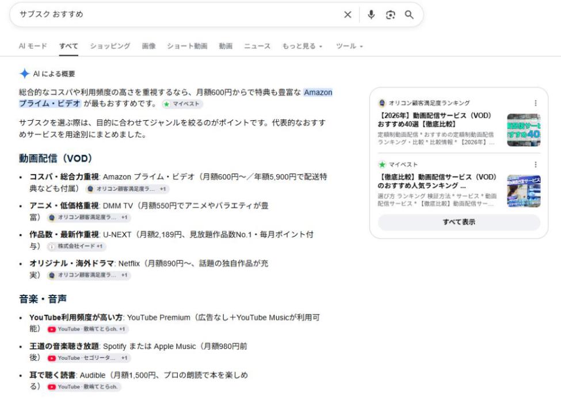561x400 pixels.
Task: Click thumbnail of マイベスト VOD ranking article
Action: click(524, 191)
